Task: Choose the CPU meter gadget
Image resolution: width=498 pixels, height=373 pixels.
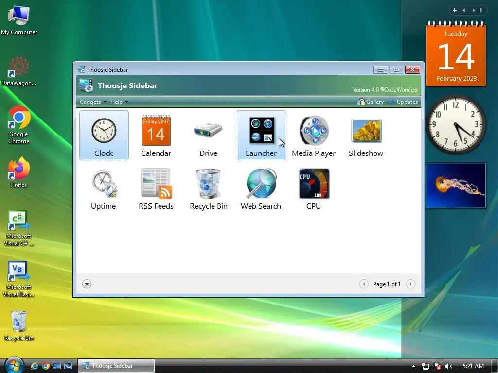Action: pos(314,189)
